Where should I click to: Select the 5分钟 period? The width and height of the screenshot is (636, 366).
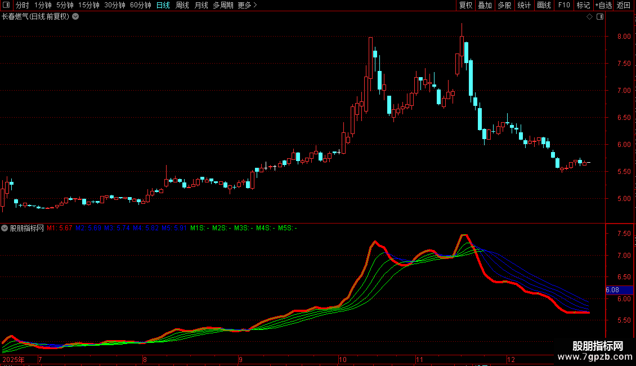coord(65,5)
